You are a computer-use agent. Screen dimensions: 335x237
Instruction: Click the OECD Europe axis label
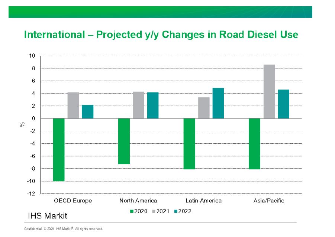(73, 201)
